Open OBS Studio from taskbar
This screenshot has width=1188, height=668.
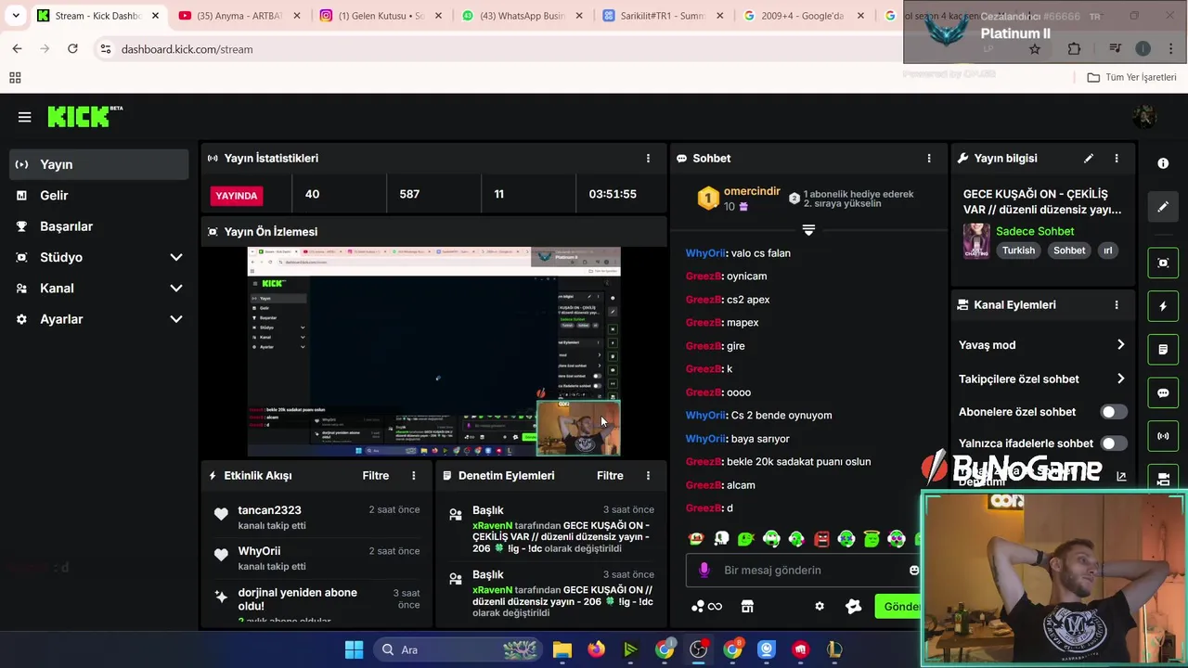(699, 649)
